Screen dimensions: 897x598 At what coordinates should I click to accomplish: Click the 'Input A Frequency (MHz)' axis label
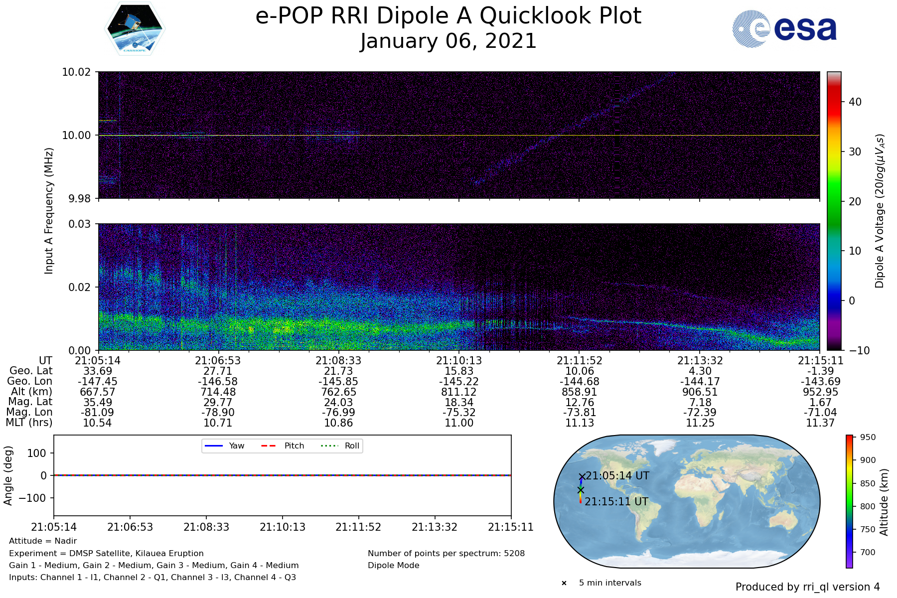pyautogui.click(x=49, y=211)
